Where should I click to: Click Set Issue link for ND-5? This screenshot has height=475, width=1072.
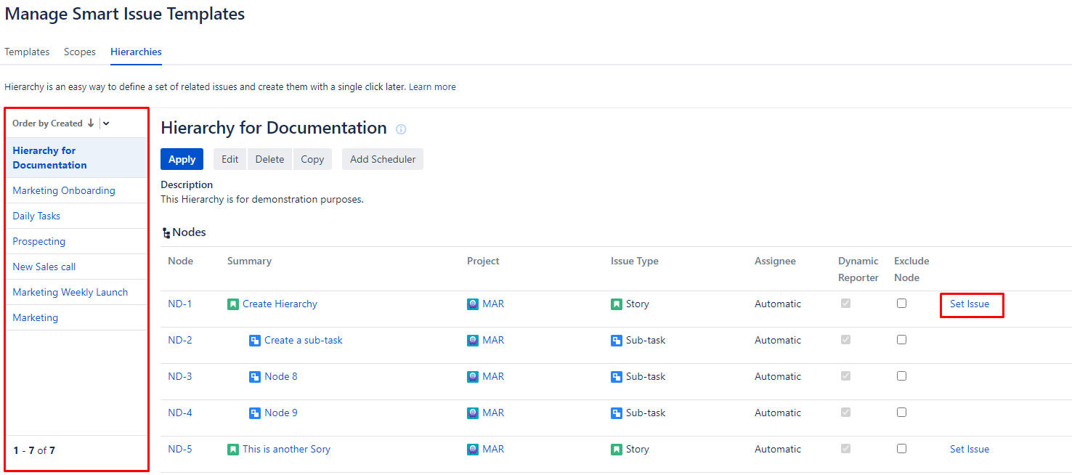[969, 450]
